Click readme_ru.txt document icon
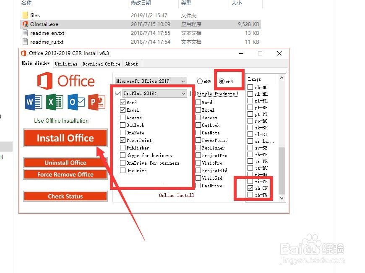365x273 pixels. pos(25,42)
